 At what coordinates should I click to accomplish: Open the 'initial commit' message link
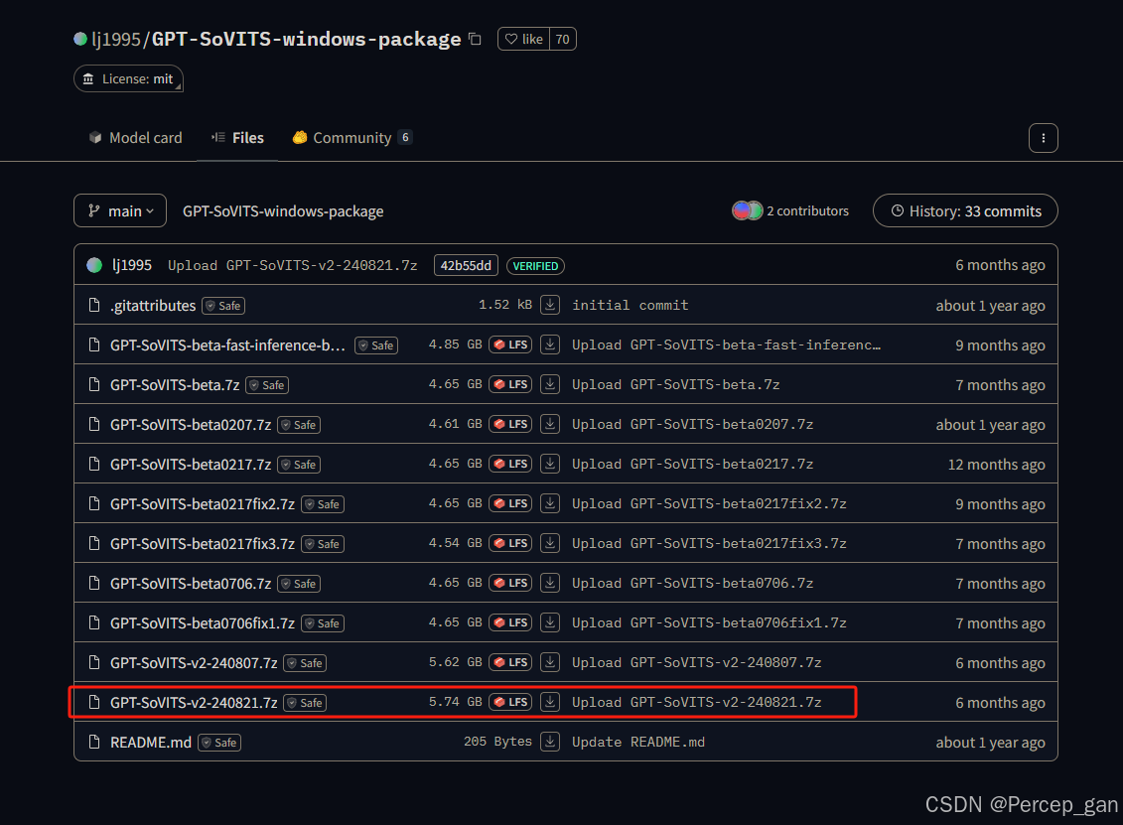tap(631, 305)
